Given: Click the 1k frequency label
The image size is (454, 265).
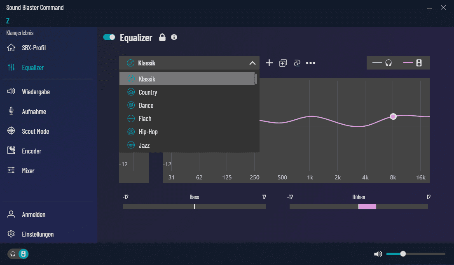Looking at the screenshot, I should point(310,177).
